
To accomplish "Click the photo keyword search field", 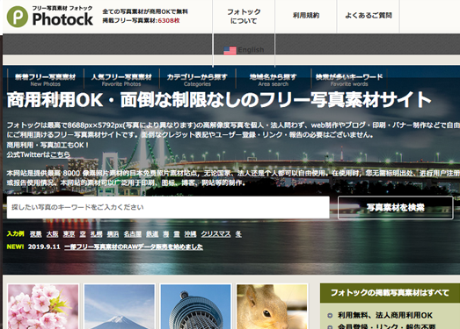I will [168, 207].
